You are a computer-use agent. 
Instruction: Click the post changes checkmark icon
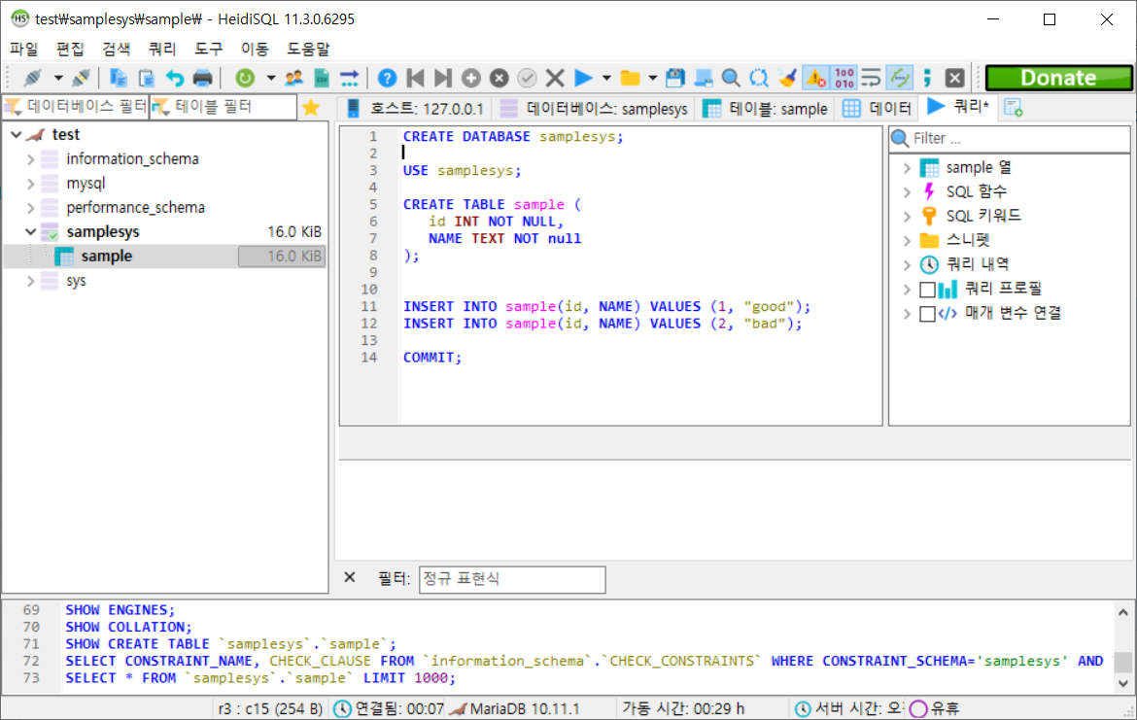point(527,78)
